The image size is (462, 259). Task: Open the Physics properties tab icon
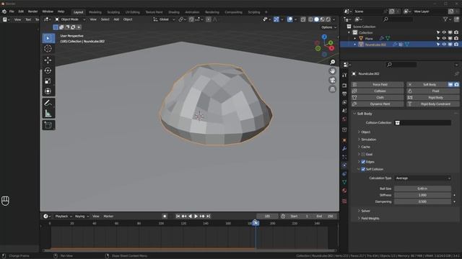[344, 165]
